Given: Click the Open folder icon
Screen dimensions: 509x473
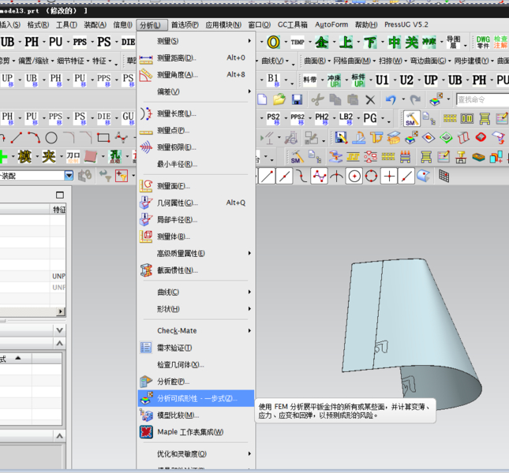Looking at the screenshot, I should pyautogui.click(x=279, y=99).
